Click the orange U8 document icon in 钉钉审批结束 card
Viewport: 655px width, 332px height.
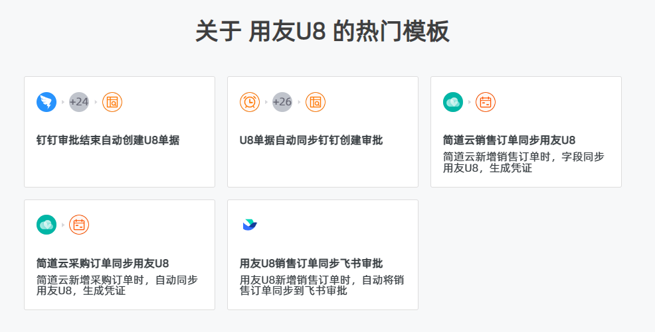coord(112,102)
